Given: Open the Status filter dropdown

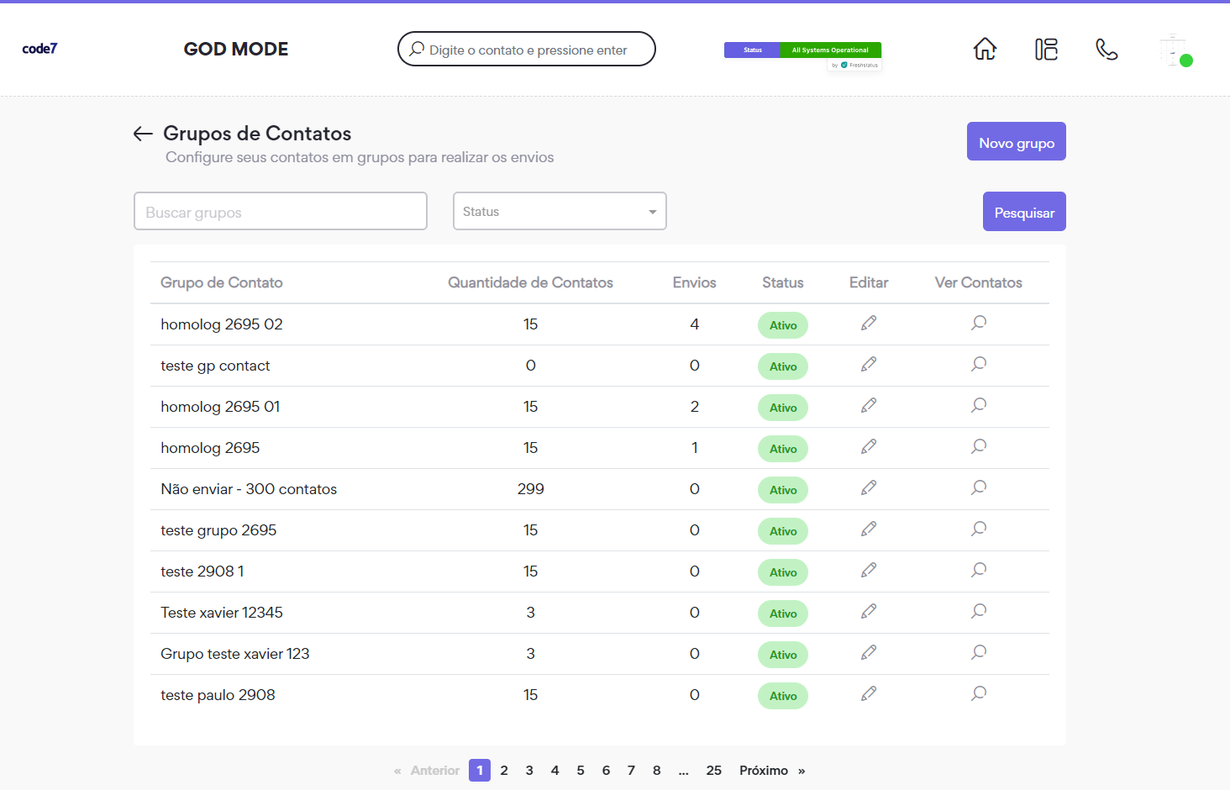Looking at the screenshot, I should 560,211.
